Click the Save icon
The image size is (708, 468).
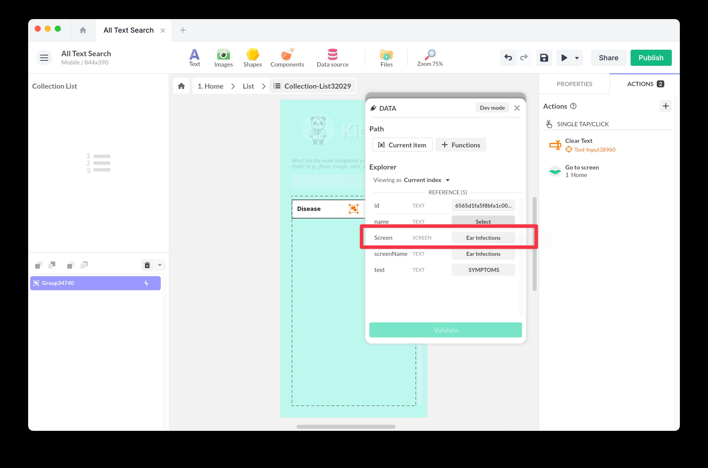[x=544, y=57]
